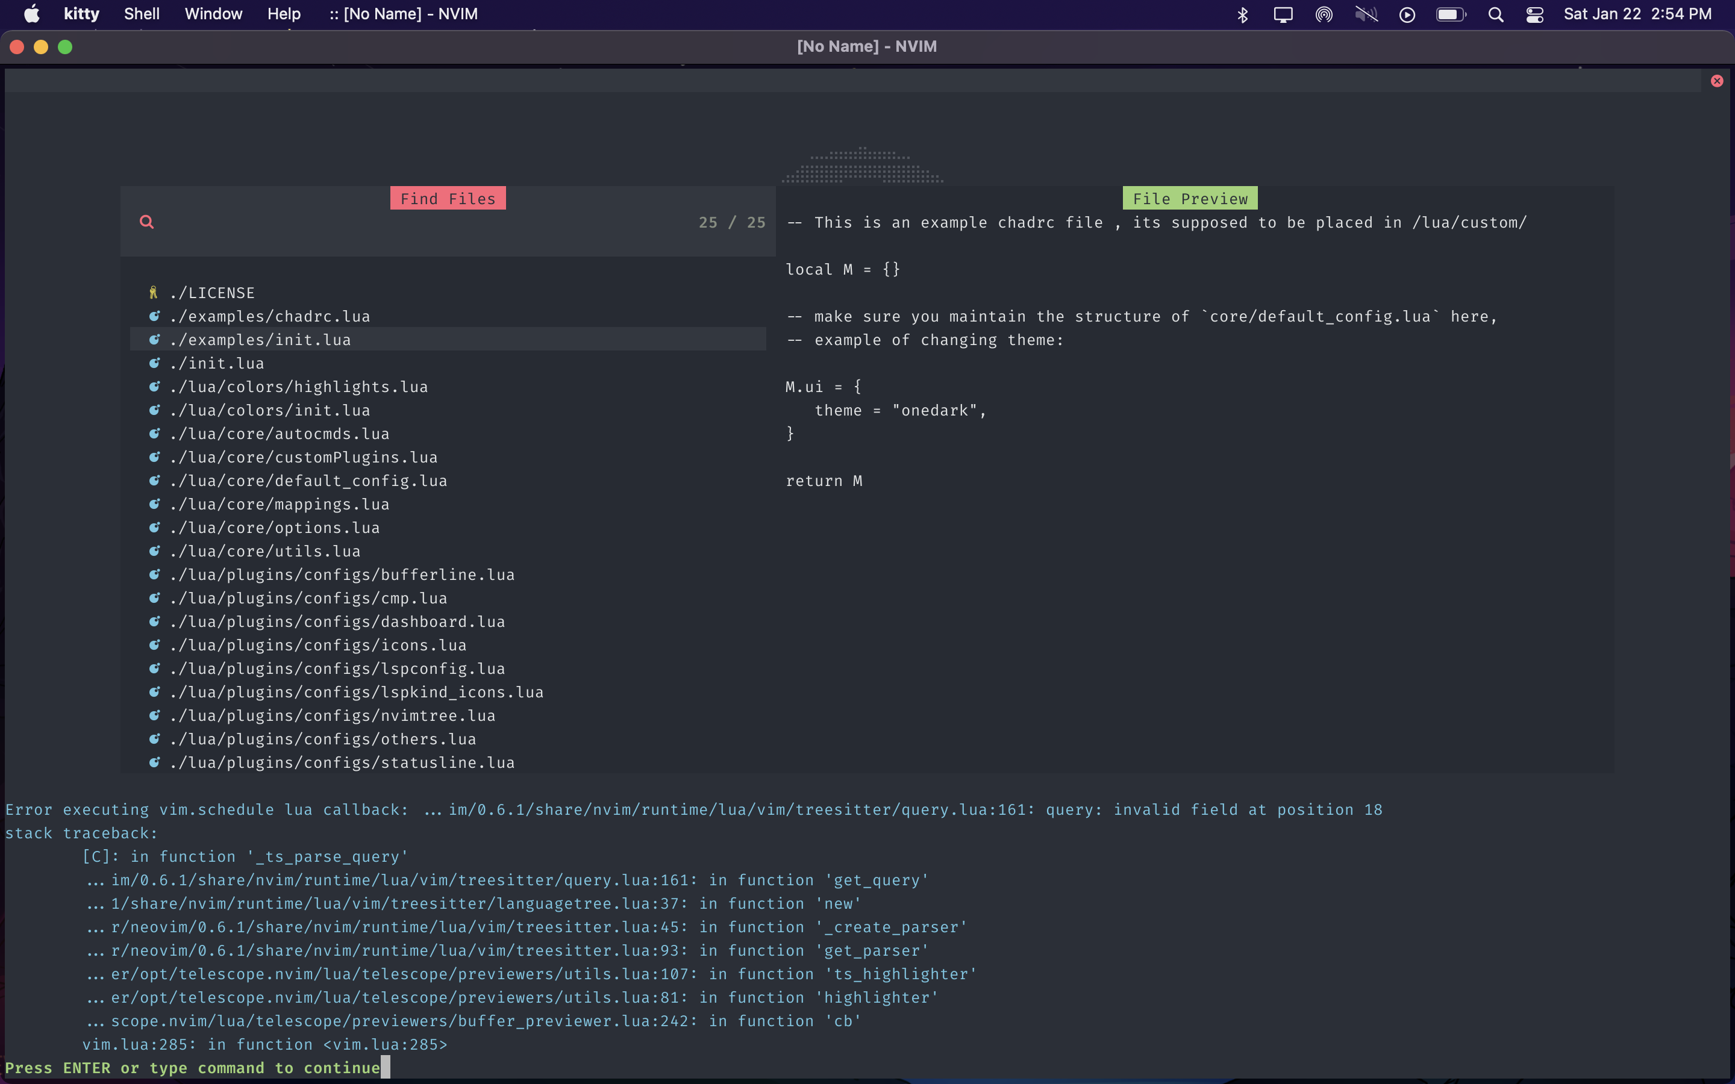Image resolution: width=1735 pixels, height=1084 pixels.
Task: Open the Now Playing icon
Action: pyautogui.click(x=1407, y=14)
